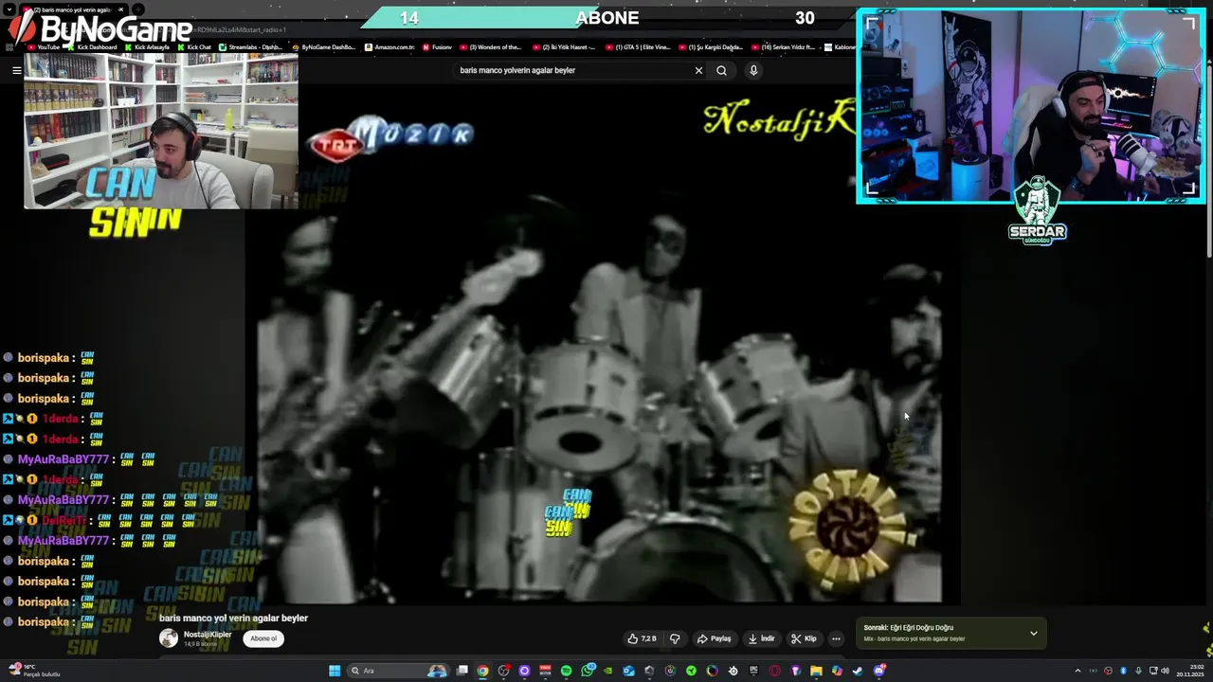Download the video with İndir button

click(x=761, y=638)
